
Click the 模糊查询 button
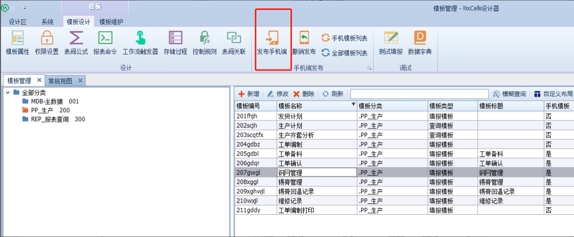(510, 94)
